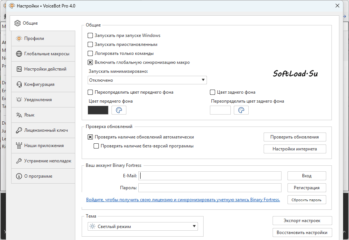Open Лицензионный ключ tab

(x=43, y=130)
